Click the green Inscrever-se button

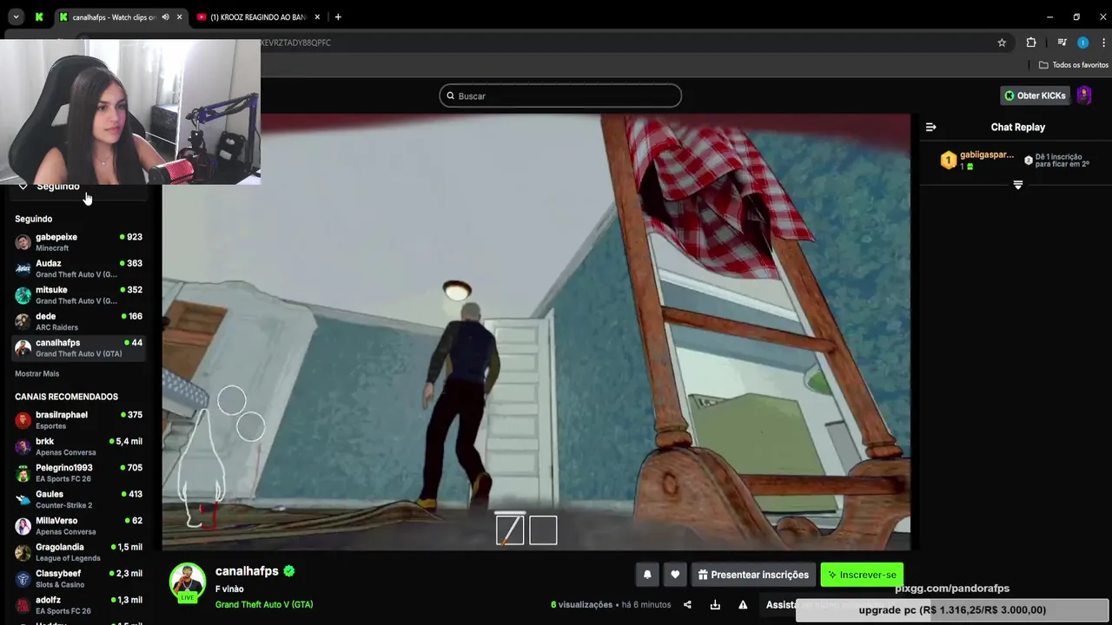pos(862,575)
